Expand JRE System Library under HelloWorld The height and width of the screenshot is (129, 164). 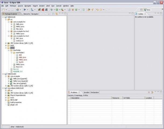click(x=6, y=43)
